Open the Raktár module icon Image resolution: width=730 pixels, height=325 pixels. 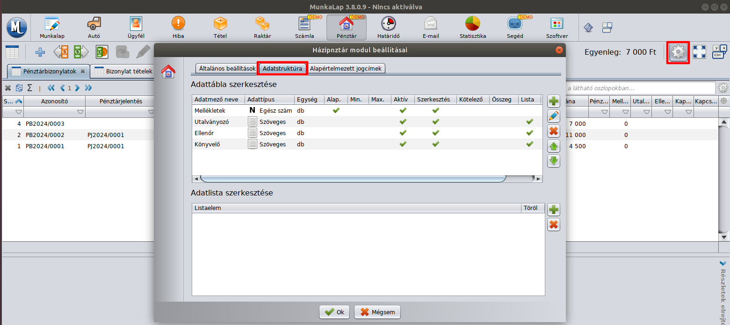[x=262, y=27]
